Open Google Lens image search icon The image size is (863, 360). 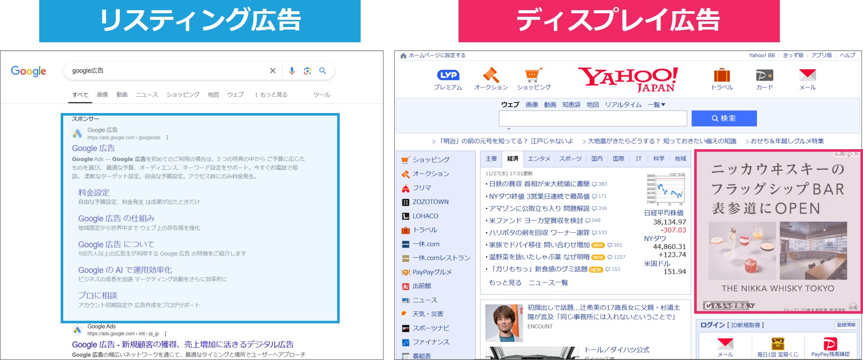click(x=307, y=71)
